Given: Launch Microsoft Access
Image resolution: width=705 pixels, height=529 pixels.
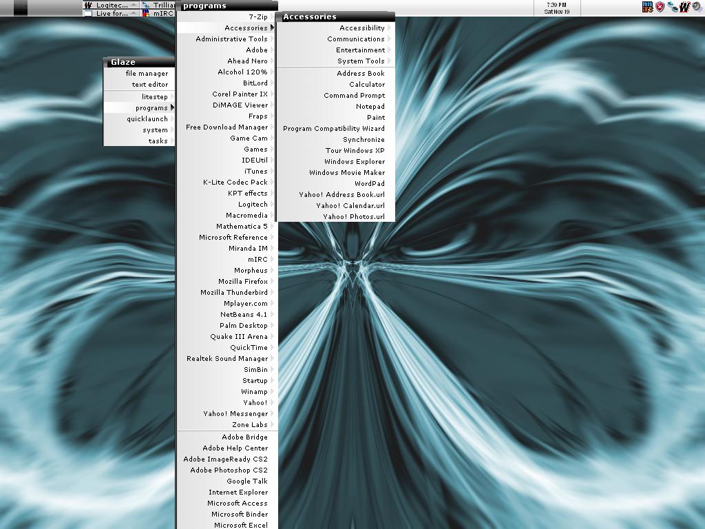Looking at the screenshot, I should 227,504.
